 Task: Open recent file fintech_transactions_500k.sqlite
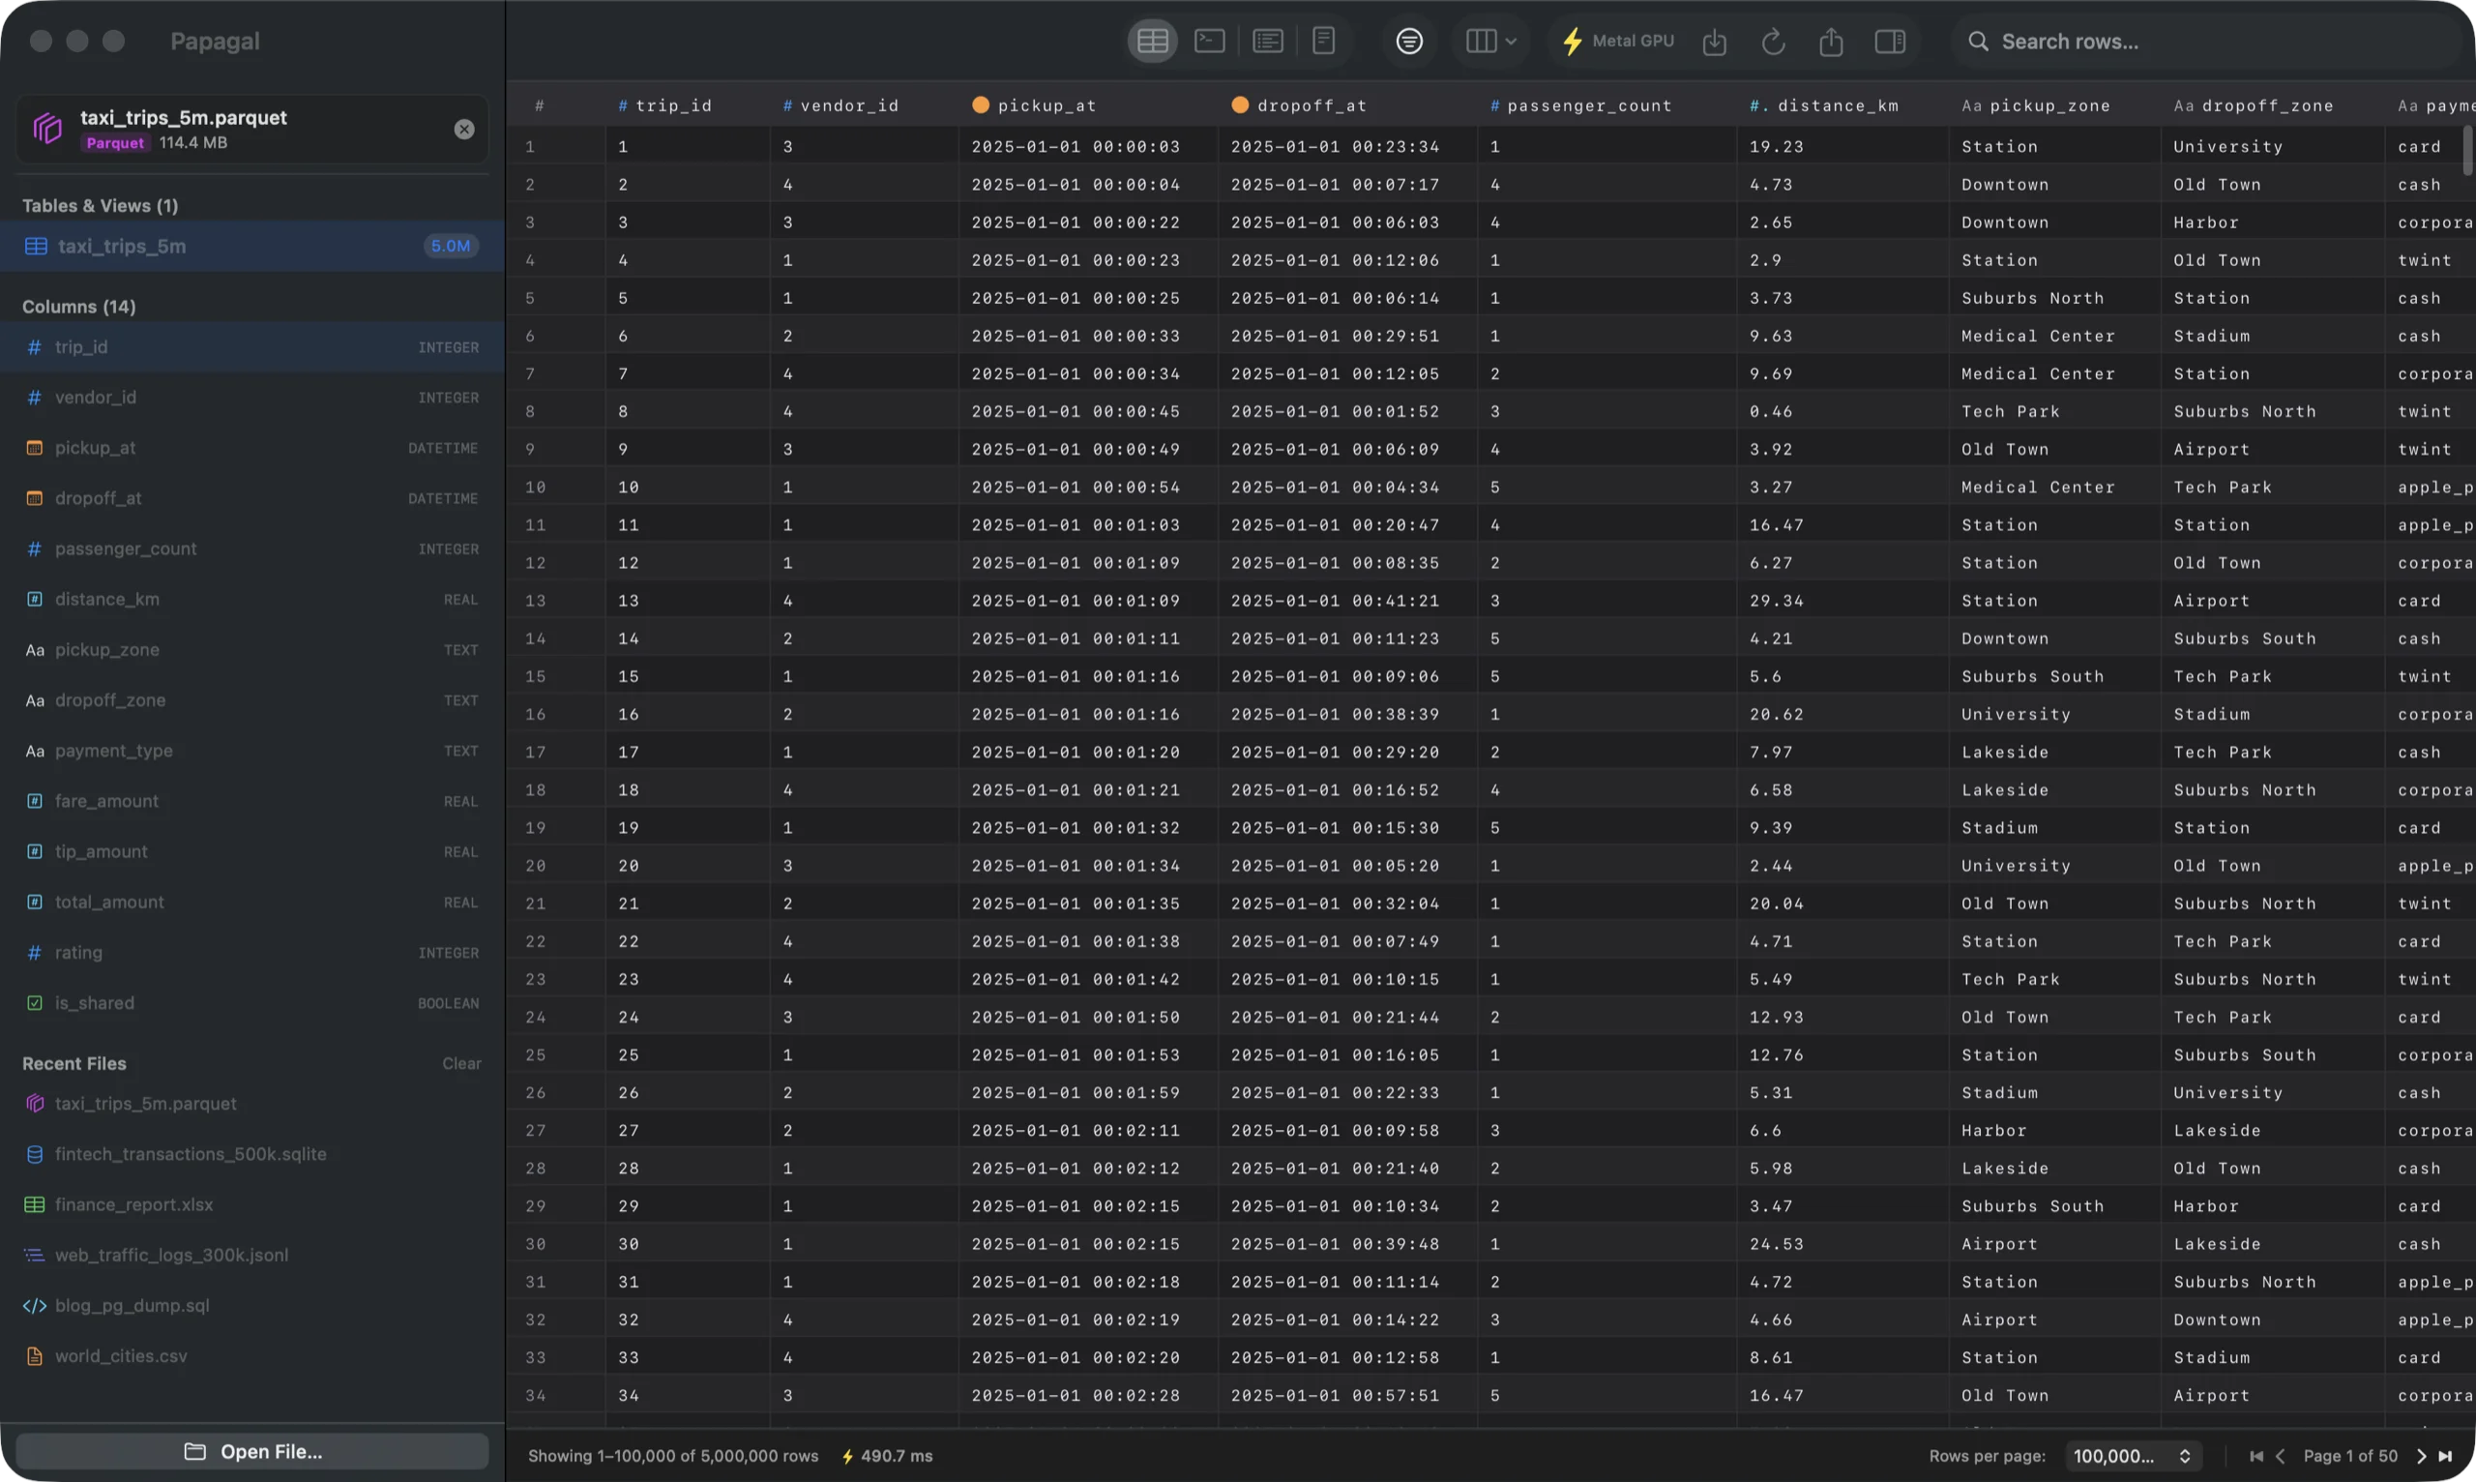click(251, 1153)
